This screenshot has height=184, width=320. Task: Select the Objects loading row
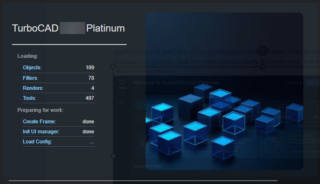point(58,67)
